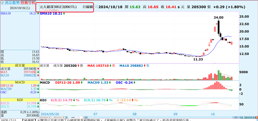
Task: Click the orange circle chart tool icon
Action: 244,117
